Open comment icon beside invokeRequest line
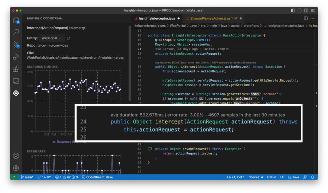The image size is (328, 193). click(150, 149)
